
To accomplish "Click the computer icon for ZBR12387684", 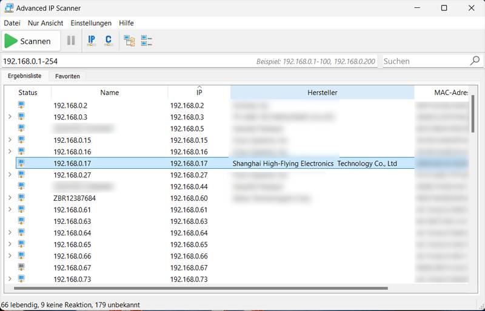I will pos(21,198).
